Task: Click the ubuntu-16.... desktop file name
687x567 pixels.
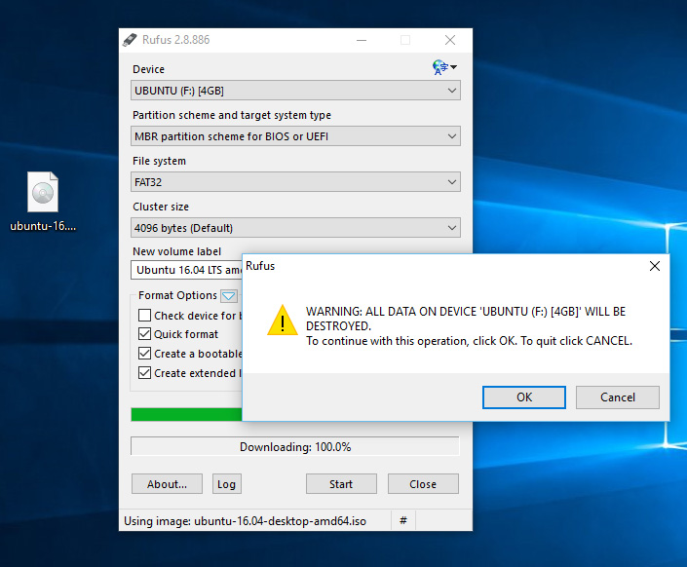Action: (43, 226)
